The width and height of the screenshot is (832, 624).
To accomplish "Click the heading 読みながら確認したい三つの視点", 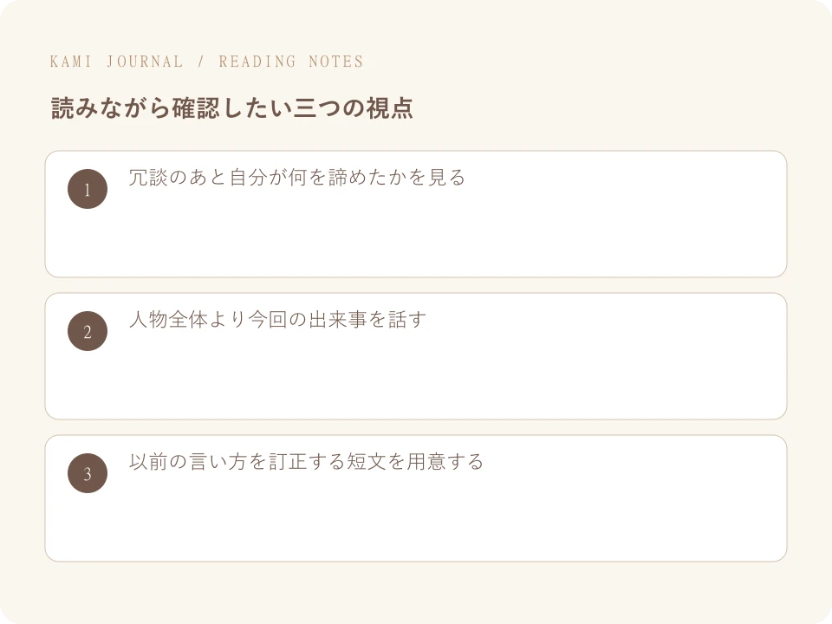I will (232, 107).
